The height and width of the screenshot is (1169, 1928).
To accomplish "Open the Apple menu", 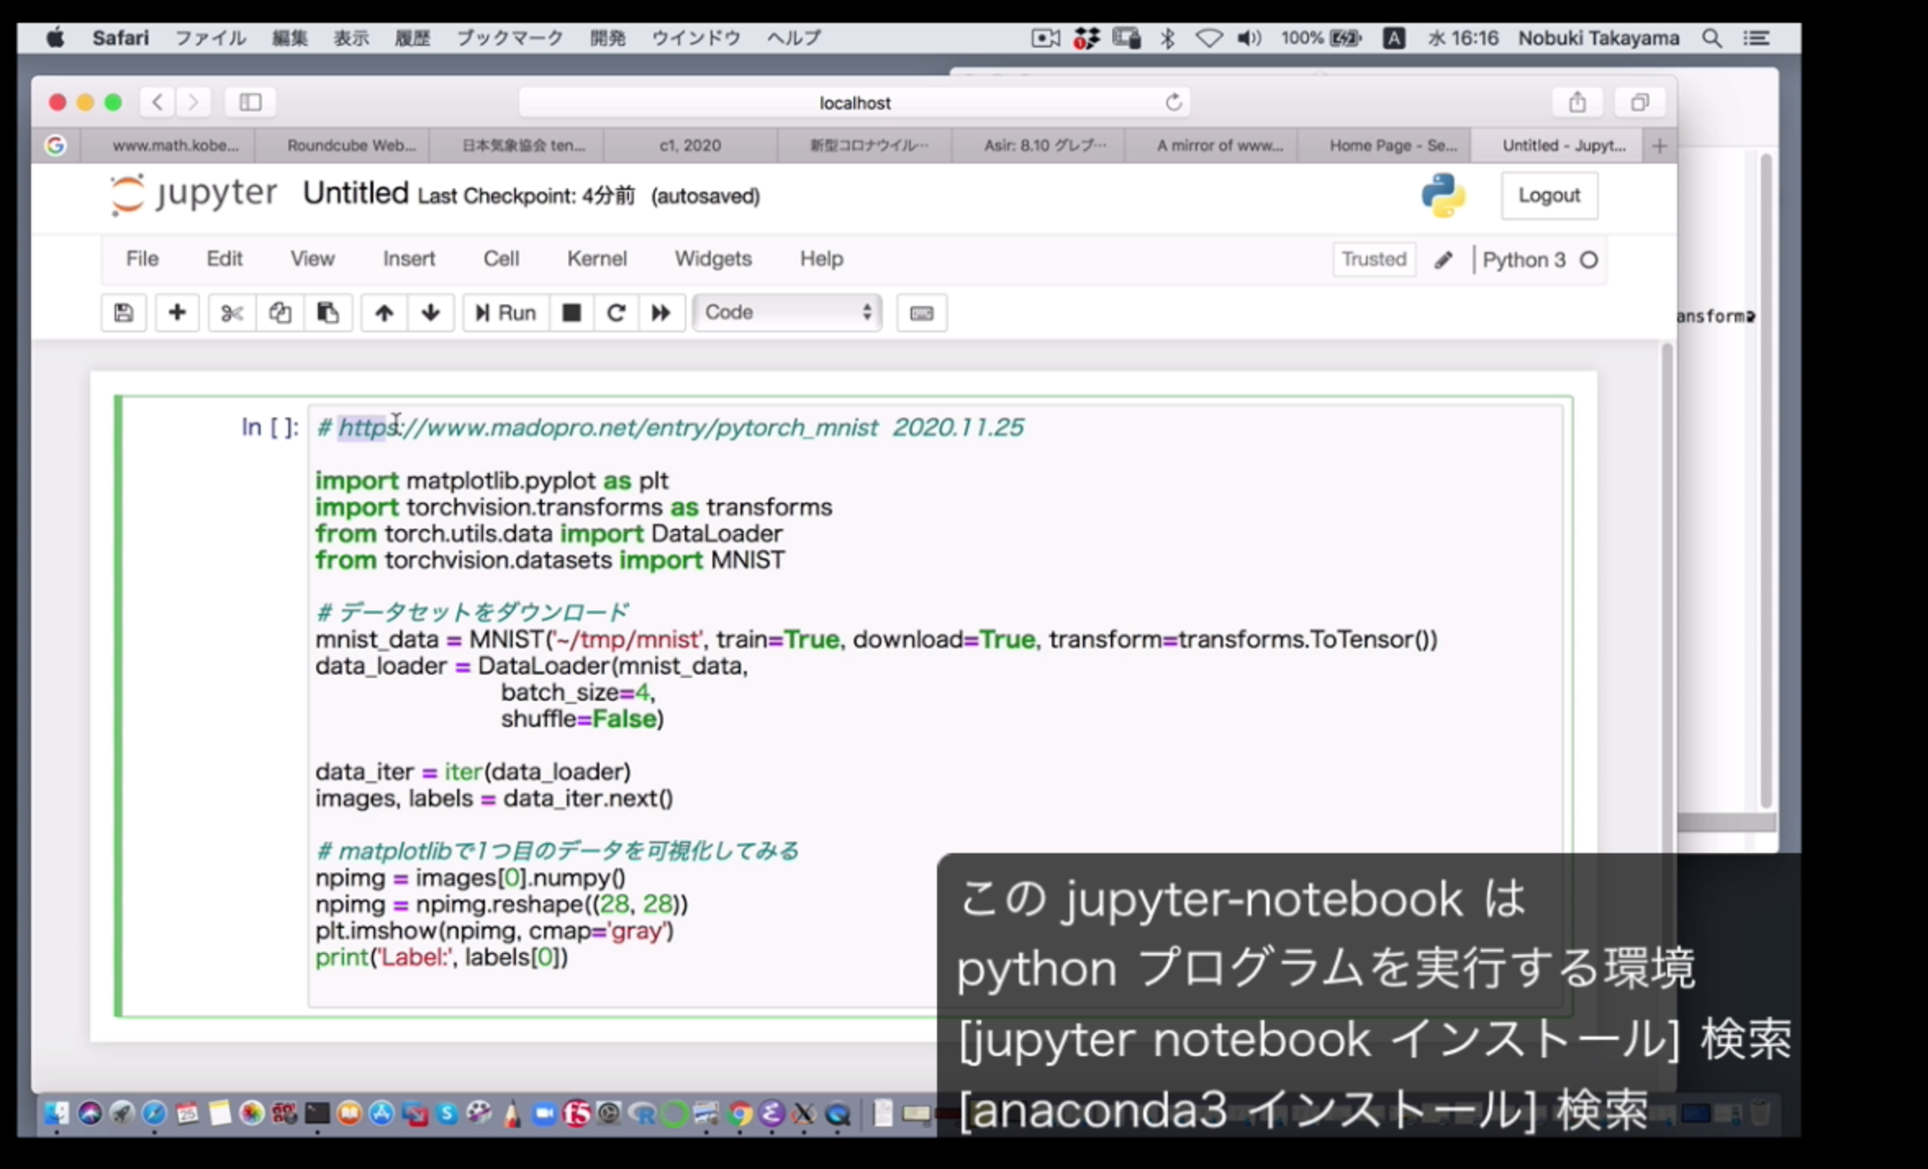I will pyautogui.click(x=55, y=38).
